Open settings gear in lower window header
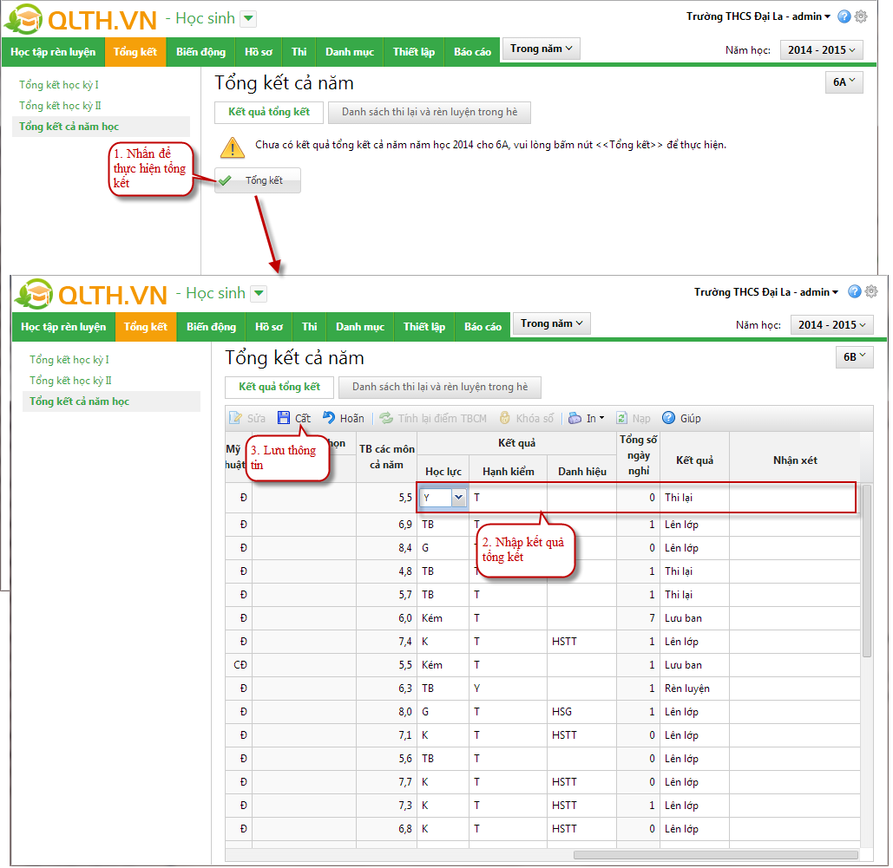893x868 pixels. [x=871, y=291]
